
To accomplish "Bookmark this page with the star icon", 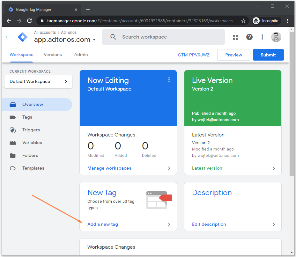I will 243,21.
